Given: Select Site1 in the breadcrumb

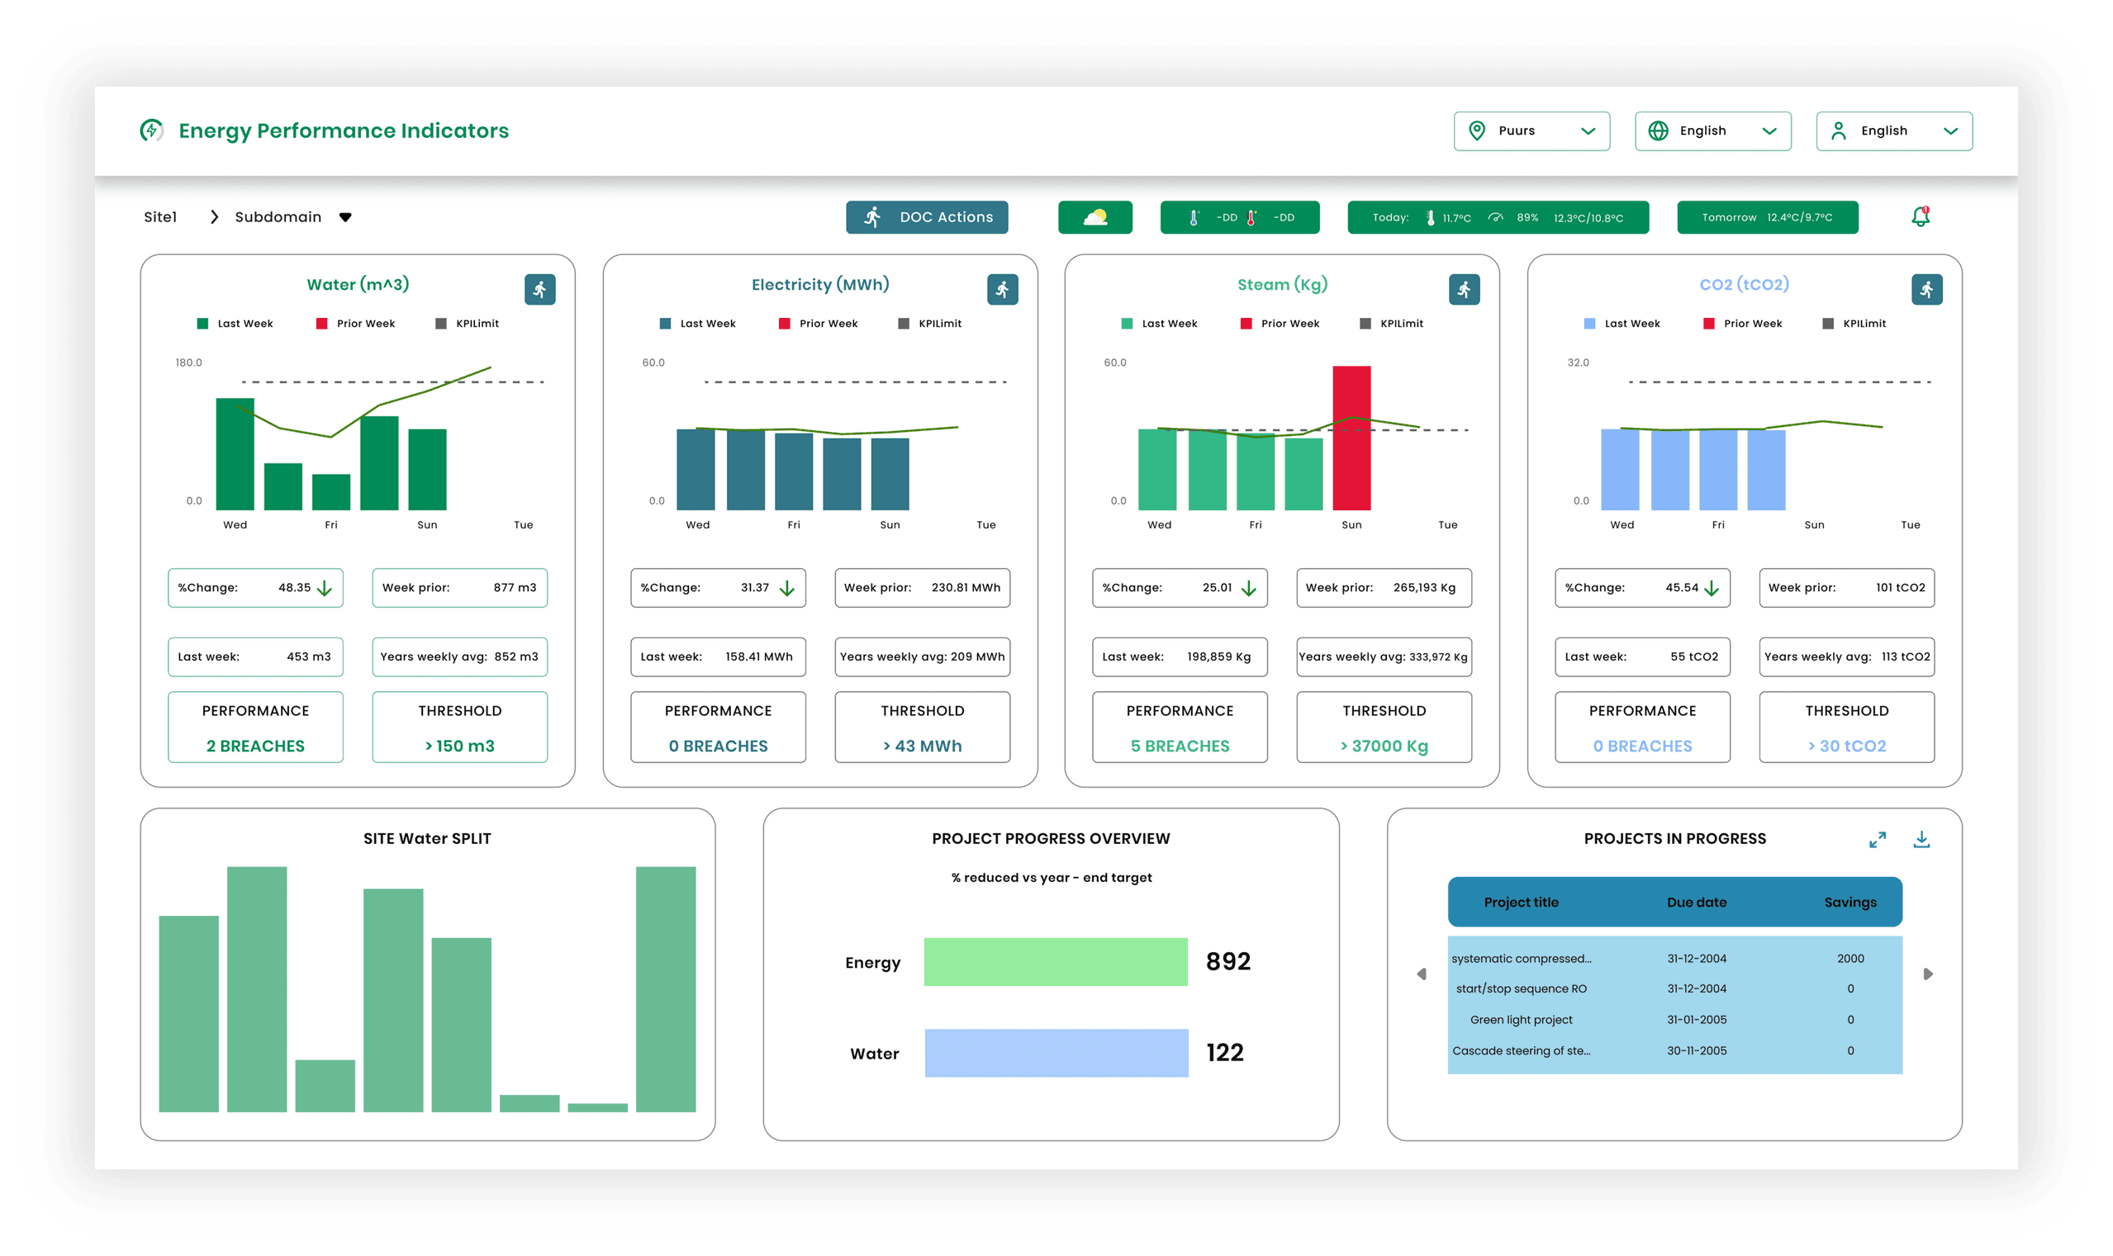Looking at the screenshot, I should 160,217.
